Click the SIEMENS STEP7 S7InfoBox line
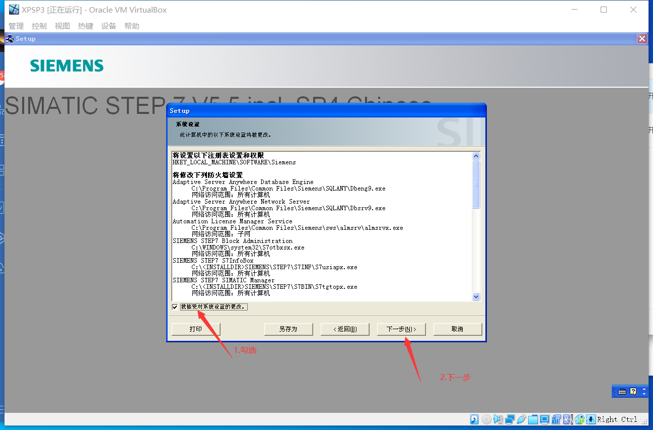The image size is (653, 430). click(x=213, y=261)
